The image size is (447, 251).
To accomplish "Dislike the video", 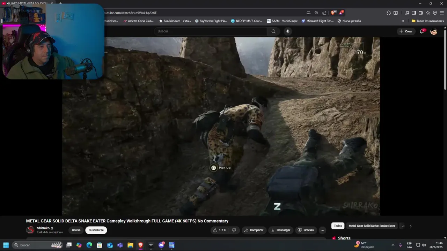I will 234,230.
